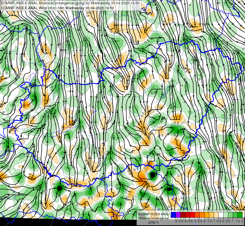Click the purple legend swatch
The image size is (245, 226).
pos(178,215)
